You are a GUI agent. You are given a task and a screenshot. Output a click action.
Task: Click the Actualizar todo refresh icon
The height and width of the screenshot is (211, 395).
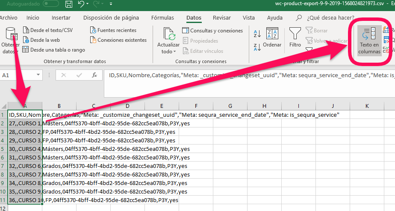coord(168,34)
